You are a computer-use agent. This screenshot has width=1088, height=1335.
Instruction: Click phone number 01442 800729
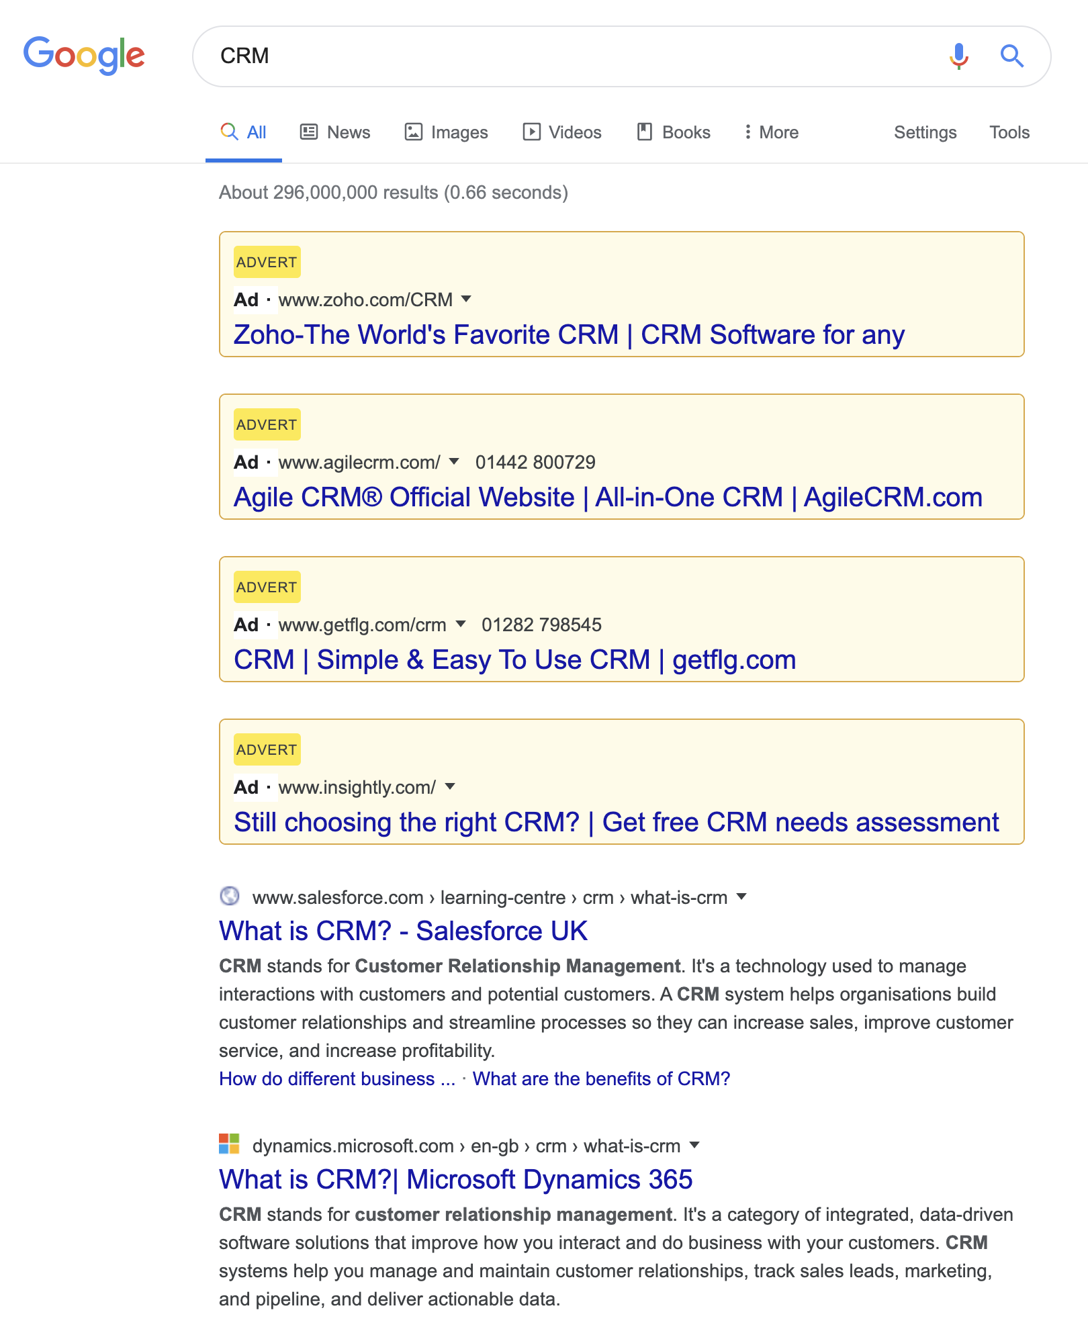tap(535, 462)
